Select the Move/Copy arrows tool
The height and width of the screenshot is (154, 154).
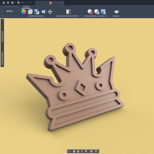coord(50,12)
